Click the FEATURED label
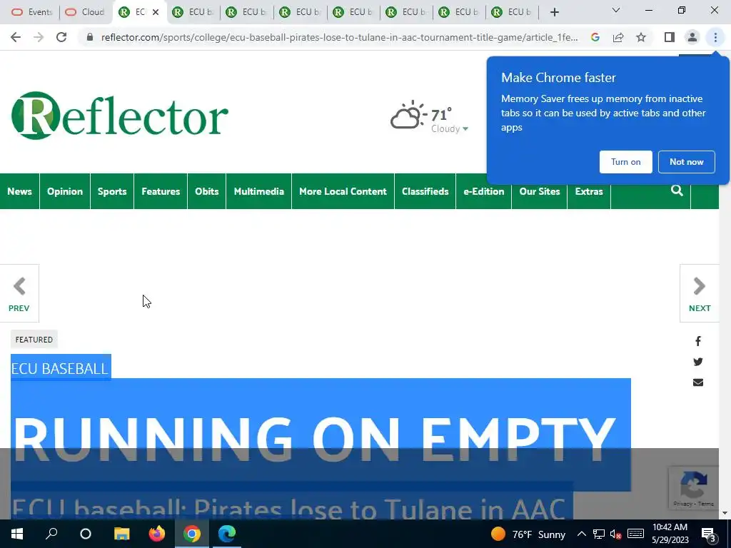This screenshot has width=731, height=548. pyautogui.click(x=34, y=339)
